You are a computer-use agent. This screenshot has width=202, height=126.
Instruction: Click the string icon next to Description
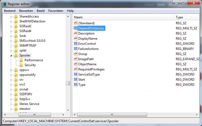[x=76, y=33]
